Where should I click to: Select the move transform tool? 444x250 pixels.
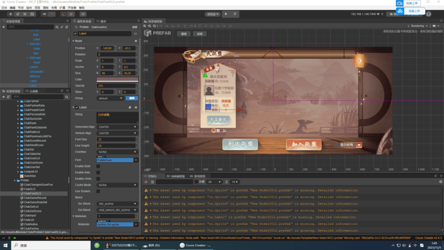(11, 14)
